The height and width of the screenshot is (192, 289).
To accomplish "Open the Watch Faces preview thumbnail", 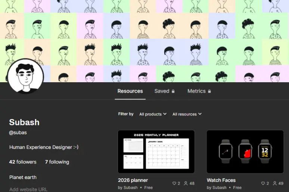I will coord(245,151).
